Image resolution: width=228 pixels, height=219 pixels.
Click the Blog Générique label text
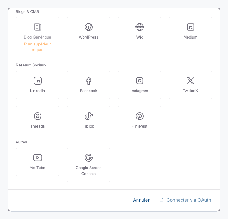coord(37,37)
